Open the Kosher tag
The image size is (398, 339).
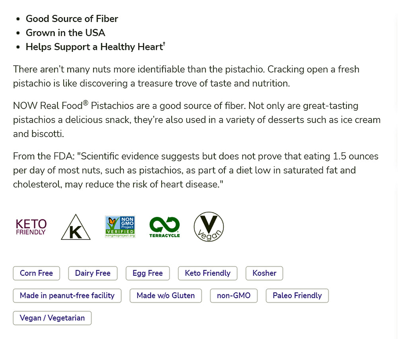pyautogui.click(x=264, y=273)
